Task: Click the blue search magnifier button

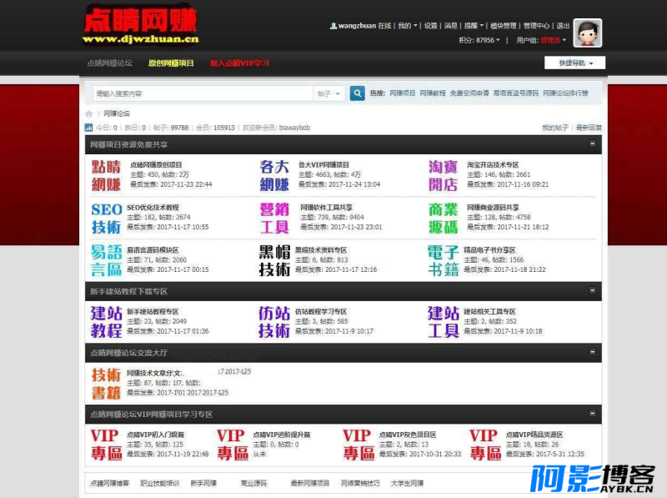Action: tap(358, 93)
